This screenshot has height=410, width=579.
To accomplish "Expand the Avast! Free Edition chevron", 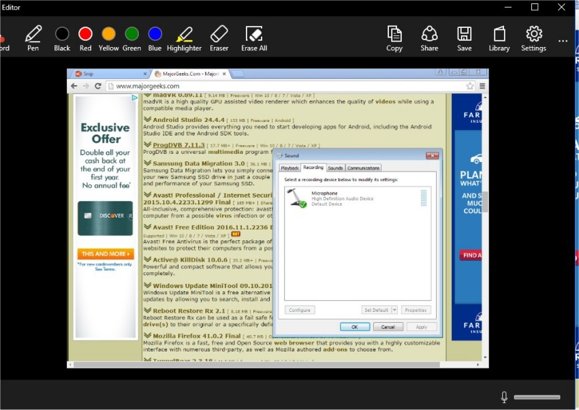I will tap(147, 227).
